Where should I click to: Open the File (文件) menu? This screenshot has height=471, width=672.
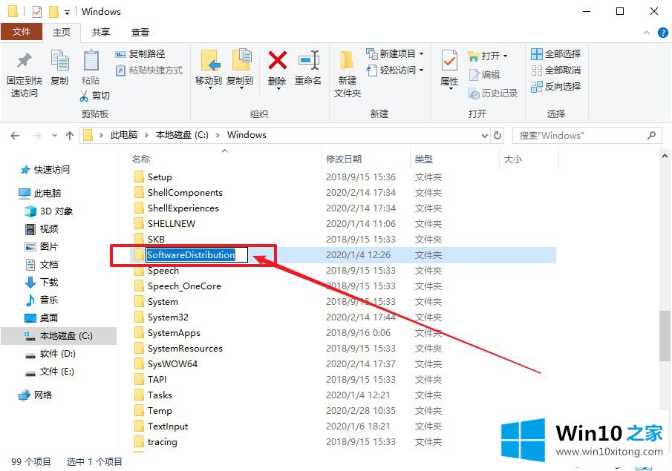tap(22, 32)
